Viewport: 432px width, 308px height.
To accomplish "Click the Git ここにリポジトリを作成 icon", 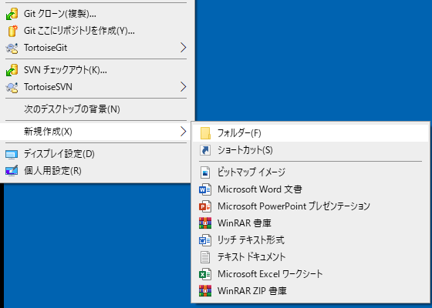I will point(12,31).
